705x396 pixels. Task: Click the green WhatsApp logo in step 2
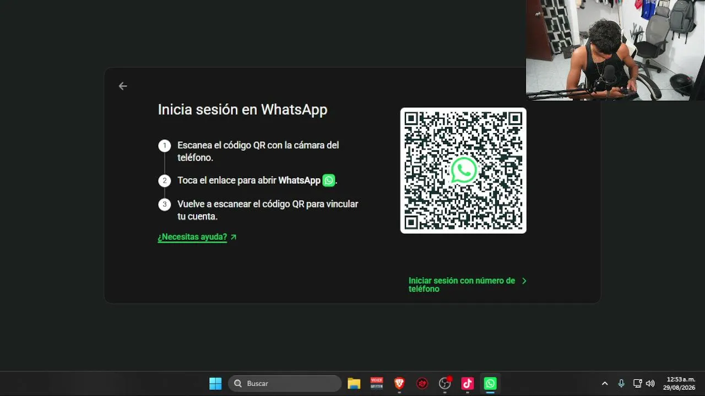pos(329,180)
